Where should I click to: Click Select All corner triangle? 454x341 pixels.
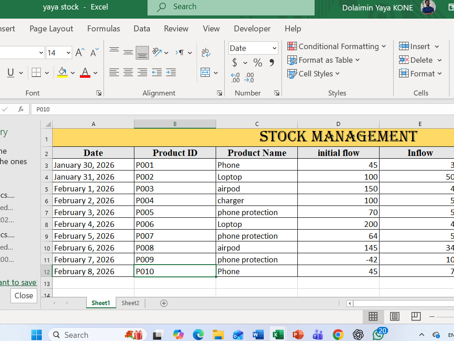coord(47,124)
